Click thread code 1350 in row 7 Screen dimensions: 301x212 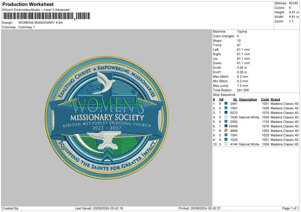click(x=265, y=130)
